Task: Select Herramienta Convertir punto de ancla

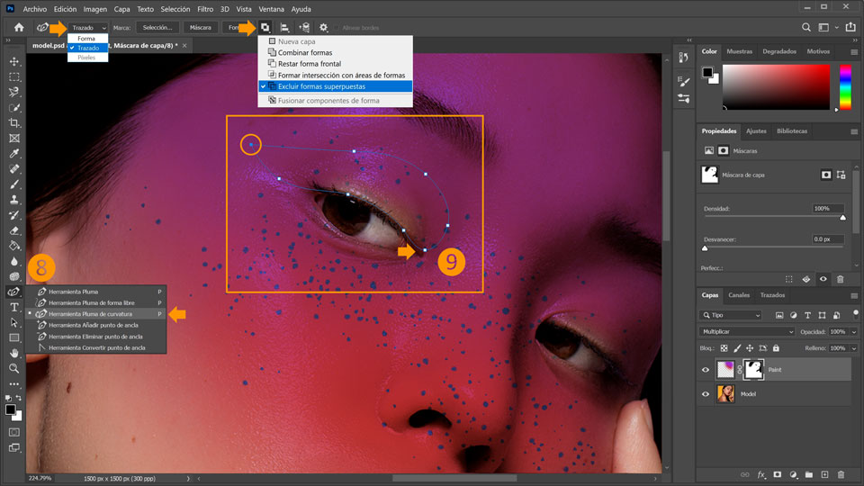Action: coord(96,347)
